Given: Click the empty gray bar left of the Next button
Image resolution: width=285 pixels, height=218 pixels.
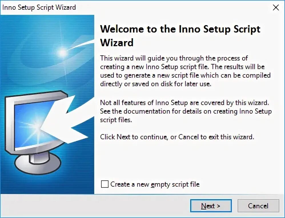Looking at the screenshot, I should (x=94, y=206).
